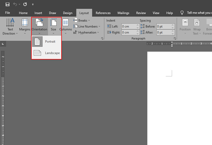Click the Spacing Before field

(x=164, y=27)
